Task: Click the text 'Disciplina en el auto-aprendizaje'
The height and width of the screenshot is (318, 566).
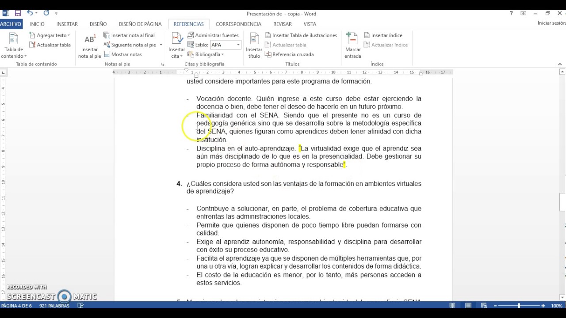Action: [x=246, y=148]
